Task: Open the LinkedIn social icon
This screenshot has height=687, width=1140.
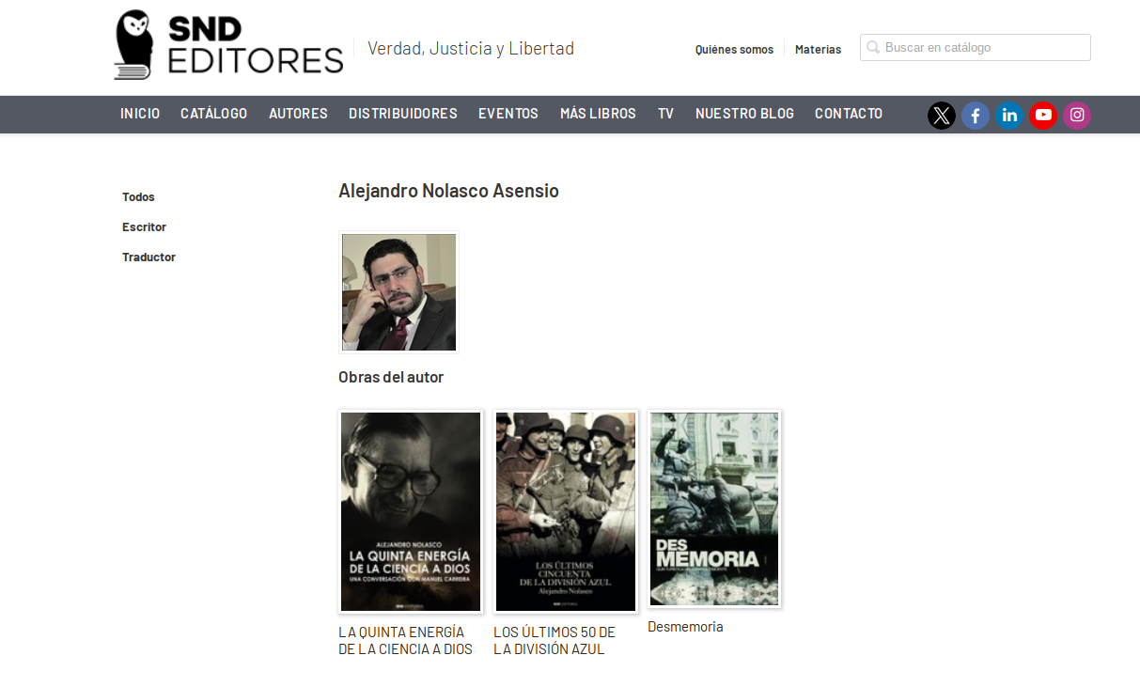Action: pos(1009,116)
